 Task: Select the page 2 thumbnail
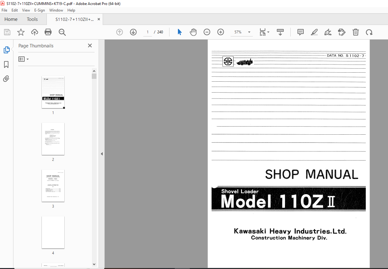point(53,139)
